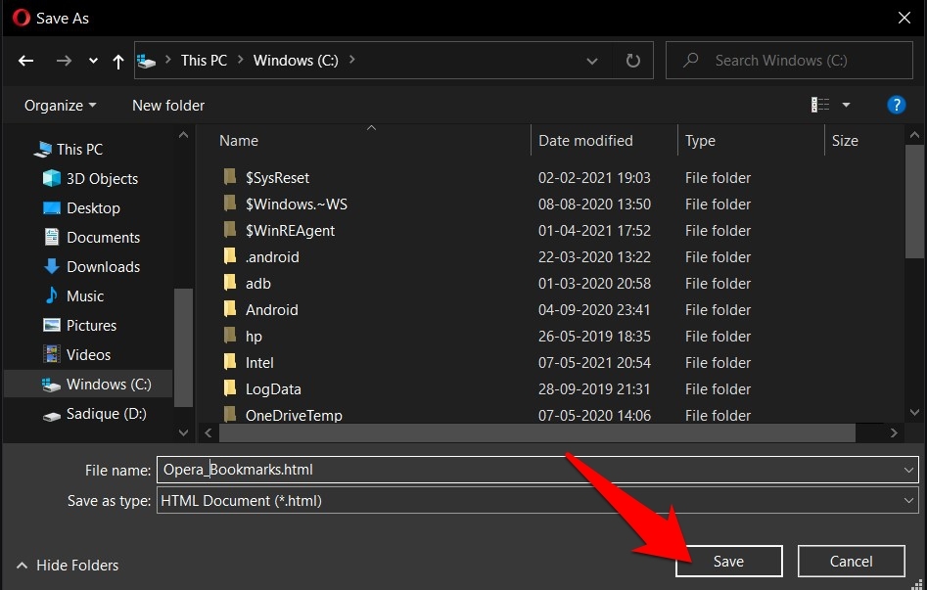
Task: Click the Cancel button
Action: coord(851,562)
